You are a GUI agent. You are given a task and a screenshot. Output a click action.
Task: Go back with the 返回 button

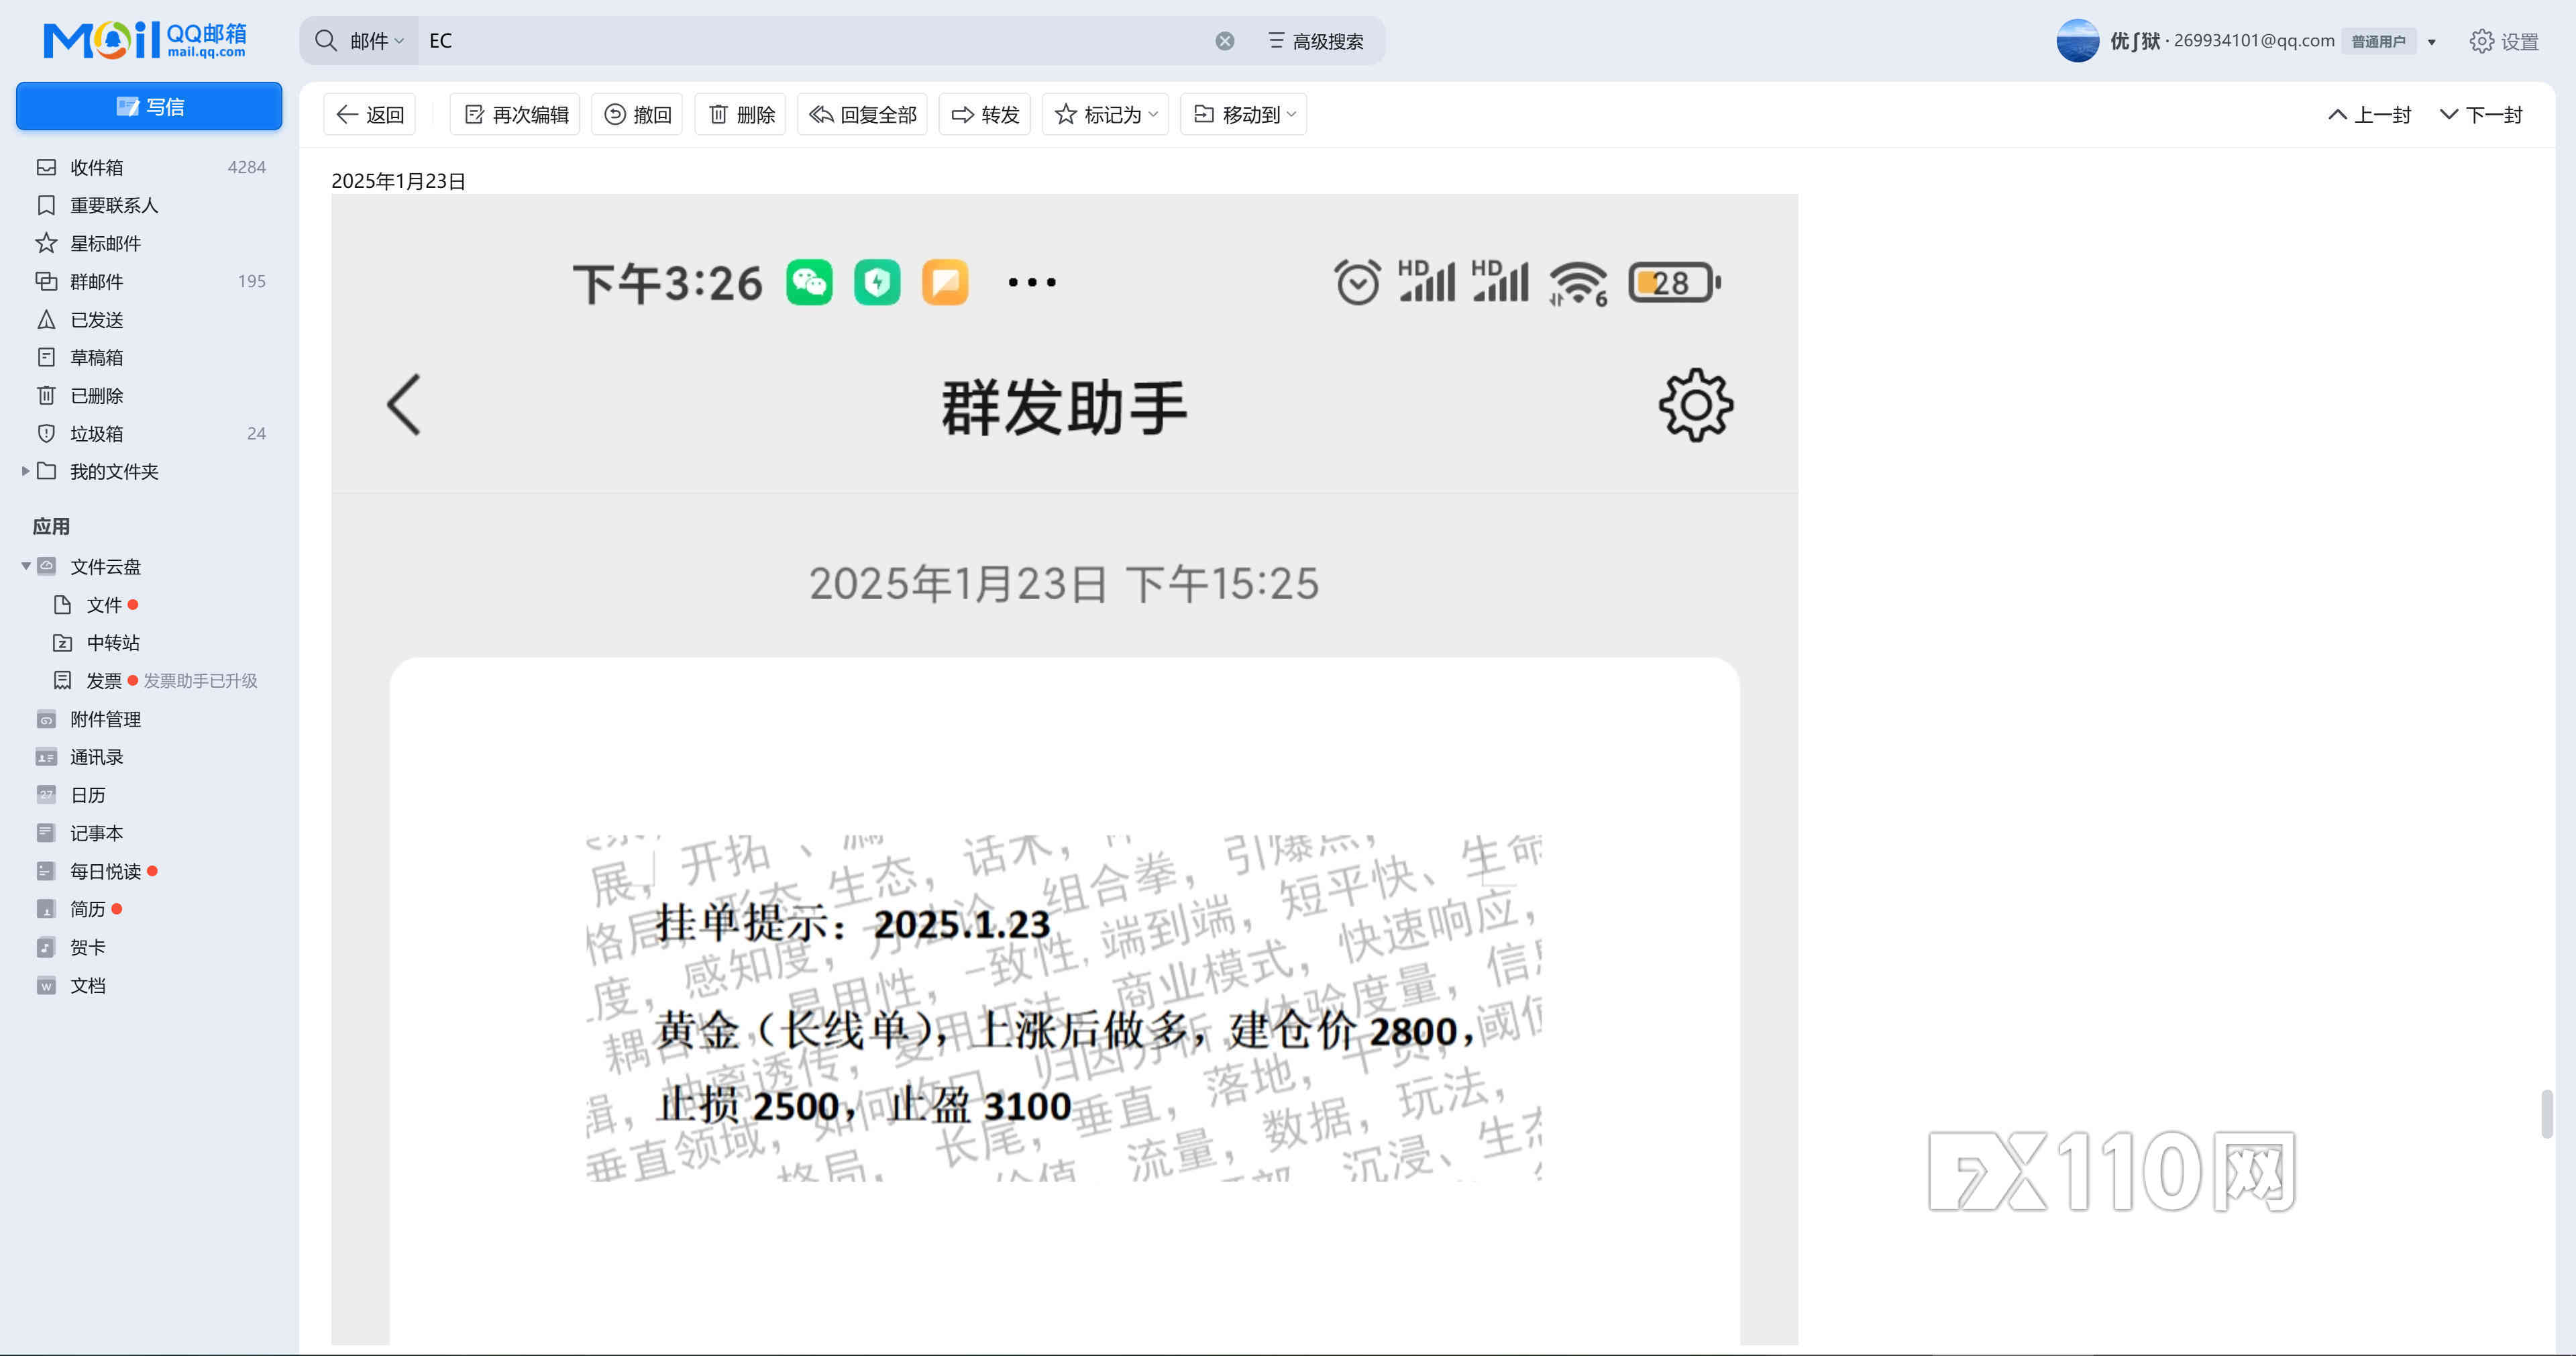(x=370, y=114)
